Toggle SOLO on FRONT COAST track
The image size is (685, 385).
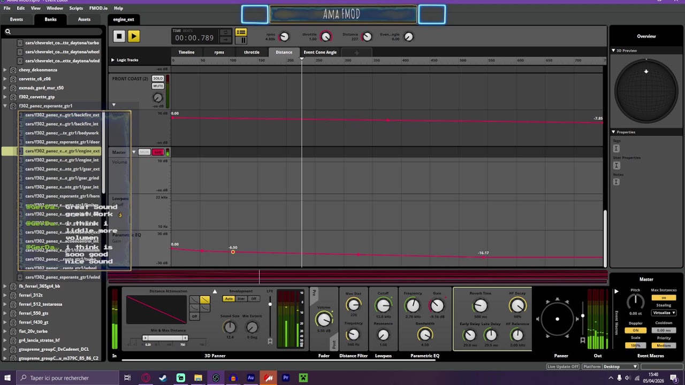point(158,79)
